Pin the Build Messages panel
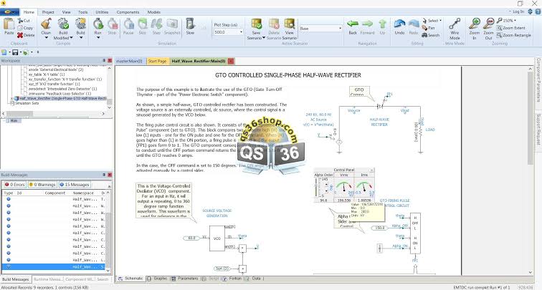Image resolution: width=542 pixels, height=290 pixels. pos(104,175)
